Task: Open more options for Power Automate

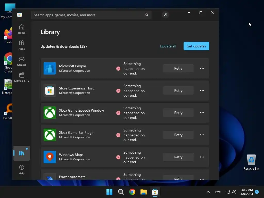Action: point(202,179)
